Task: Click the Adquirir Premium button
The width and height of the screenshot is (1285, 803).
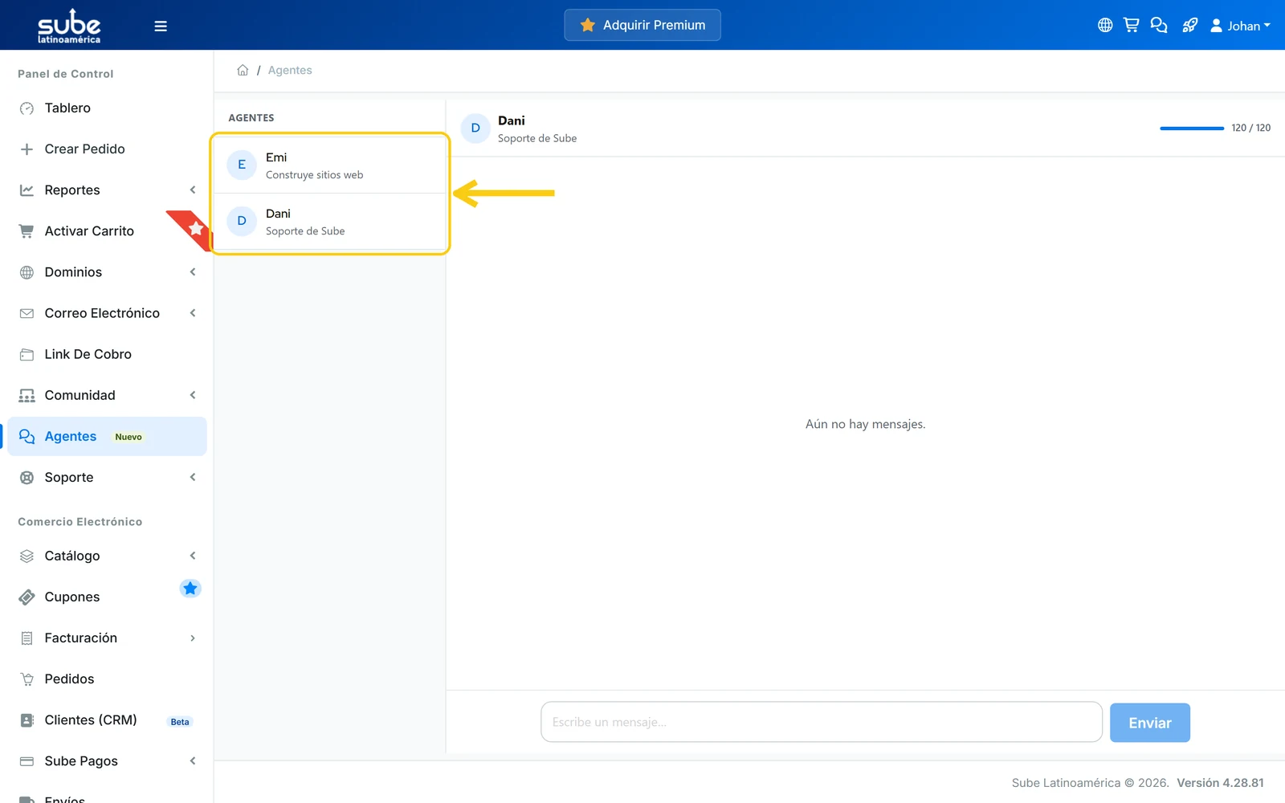Action: point(642,25)
